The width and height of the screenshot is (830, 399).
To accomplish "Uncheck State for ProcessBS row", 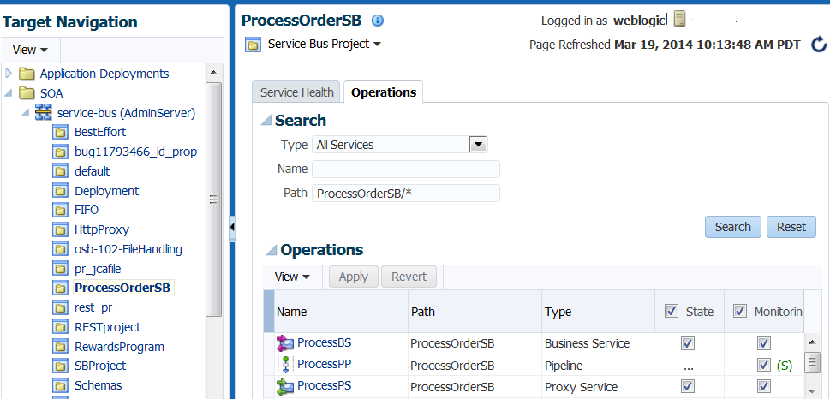I will point(687,343).
